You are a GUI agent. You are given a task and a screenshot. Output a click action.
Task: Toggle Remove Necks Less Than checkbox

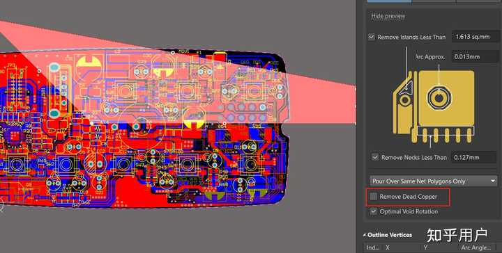point(375,157)
